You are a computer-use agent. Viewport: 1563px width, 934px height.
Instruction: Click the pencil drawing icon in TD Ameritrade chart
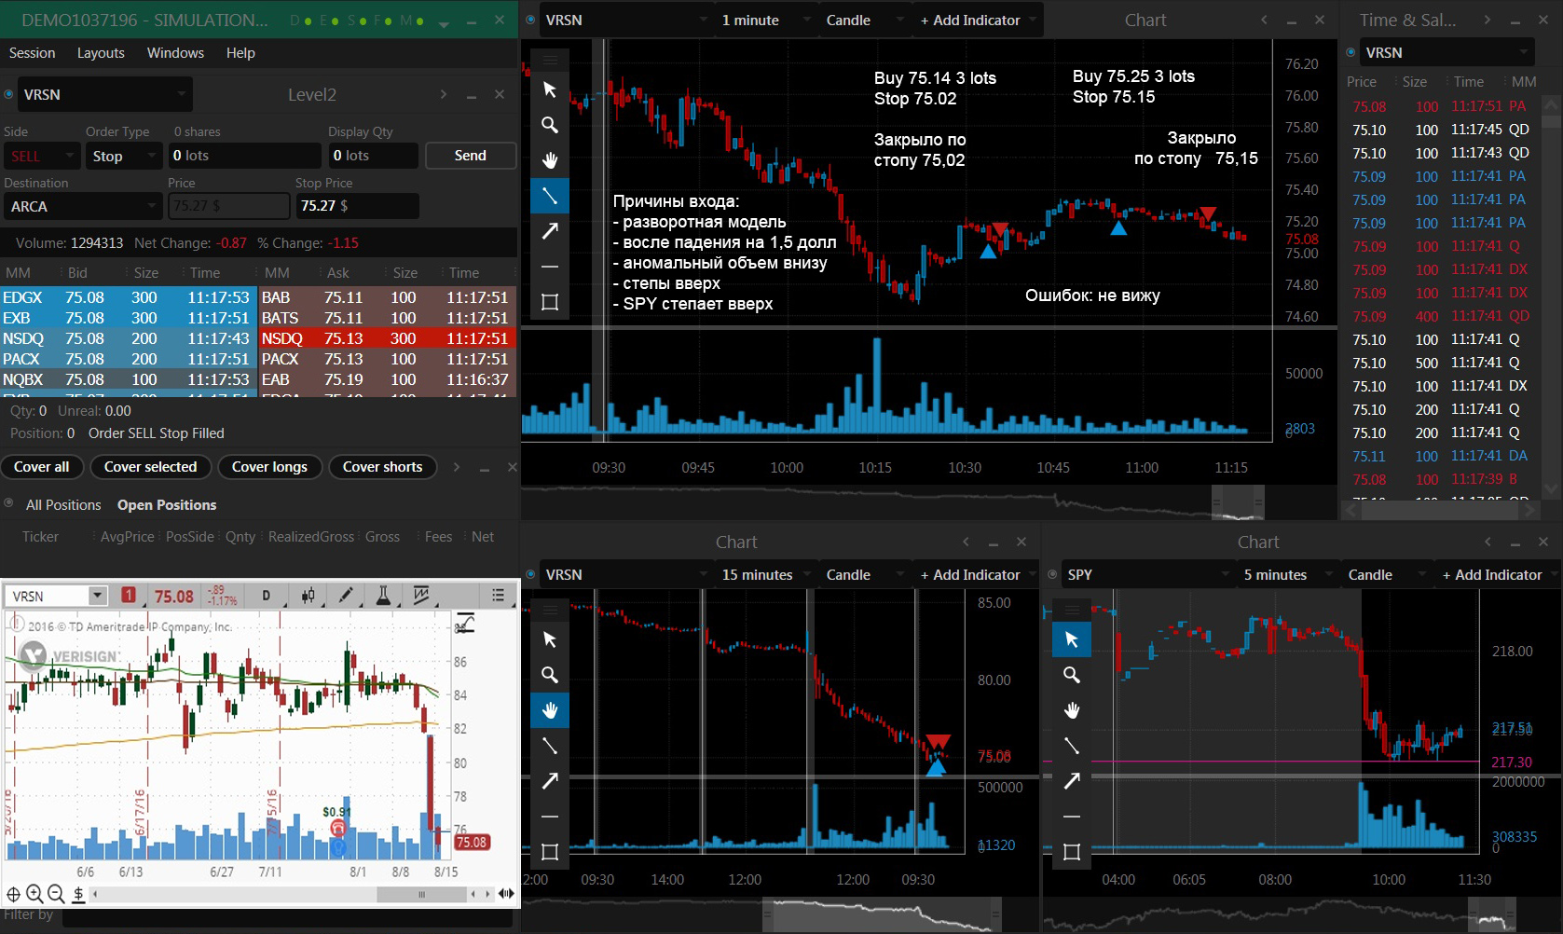(346, 596)
